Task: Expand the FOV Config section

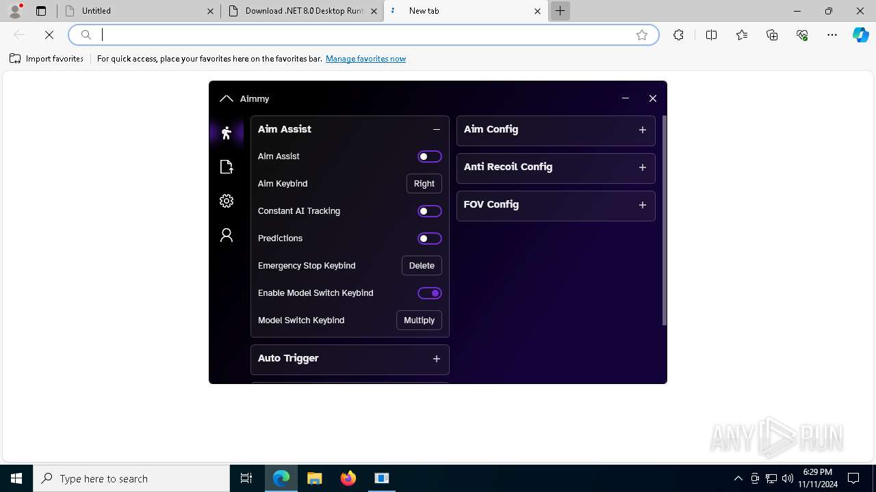Action: (x=643, y=205)
